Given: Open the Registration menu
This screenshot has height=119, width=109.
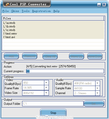Looking at the screenshot, I should [42, 11].
